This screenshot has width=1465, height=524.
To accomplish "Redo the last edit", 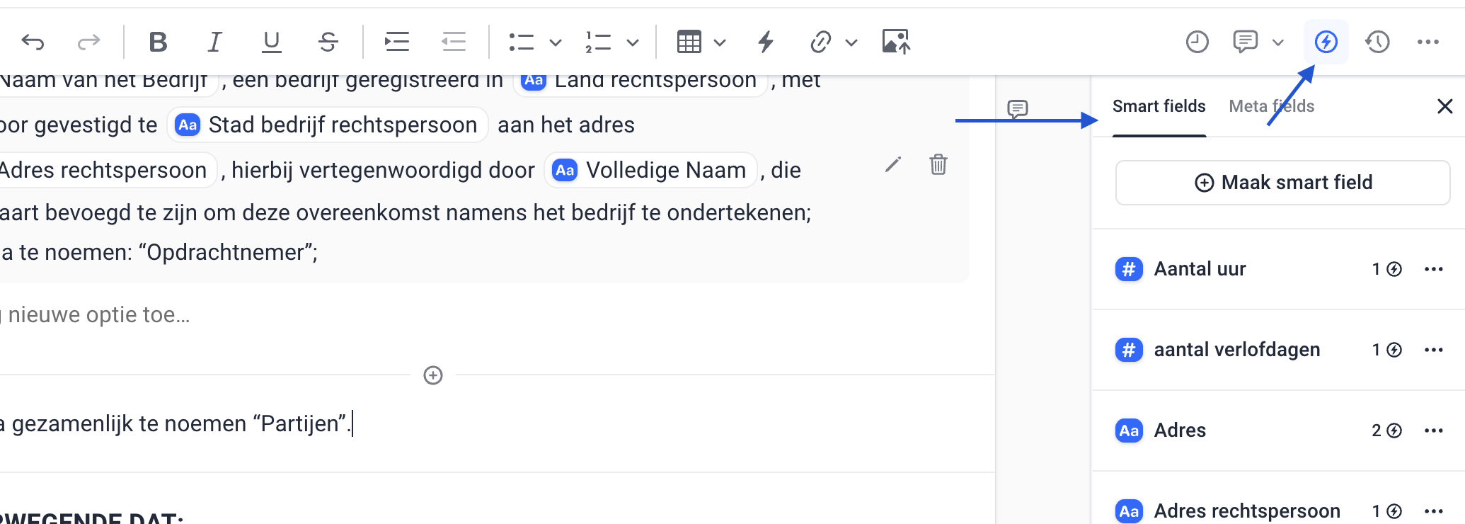I will click(88, 42).
